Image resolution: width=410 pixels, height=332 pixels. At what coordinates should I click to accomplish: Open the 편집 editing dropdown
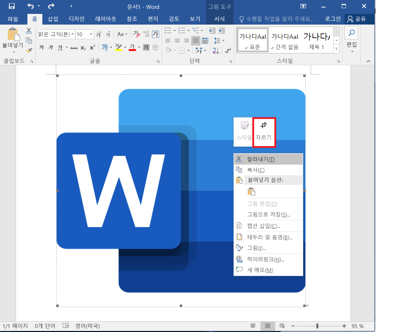point(352,40)
